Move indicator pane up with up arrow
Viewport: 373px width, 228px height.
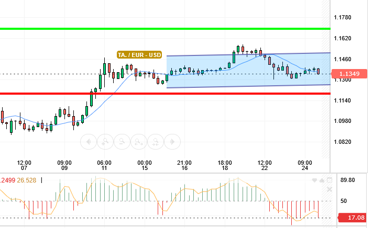(322, 180)
